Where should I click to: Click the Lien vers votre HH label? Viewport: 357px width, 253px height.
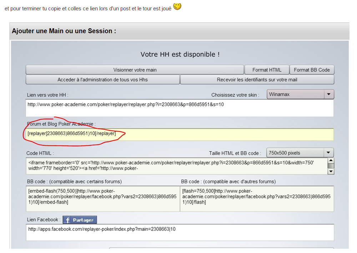(47, 95)
